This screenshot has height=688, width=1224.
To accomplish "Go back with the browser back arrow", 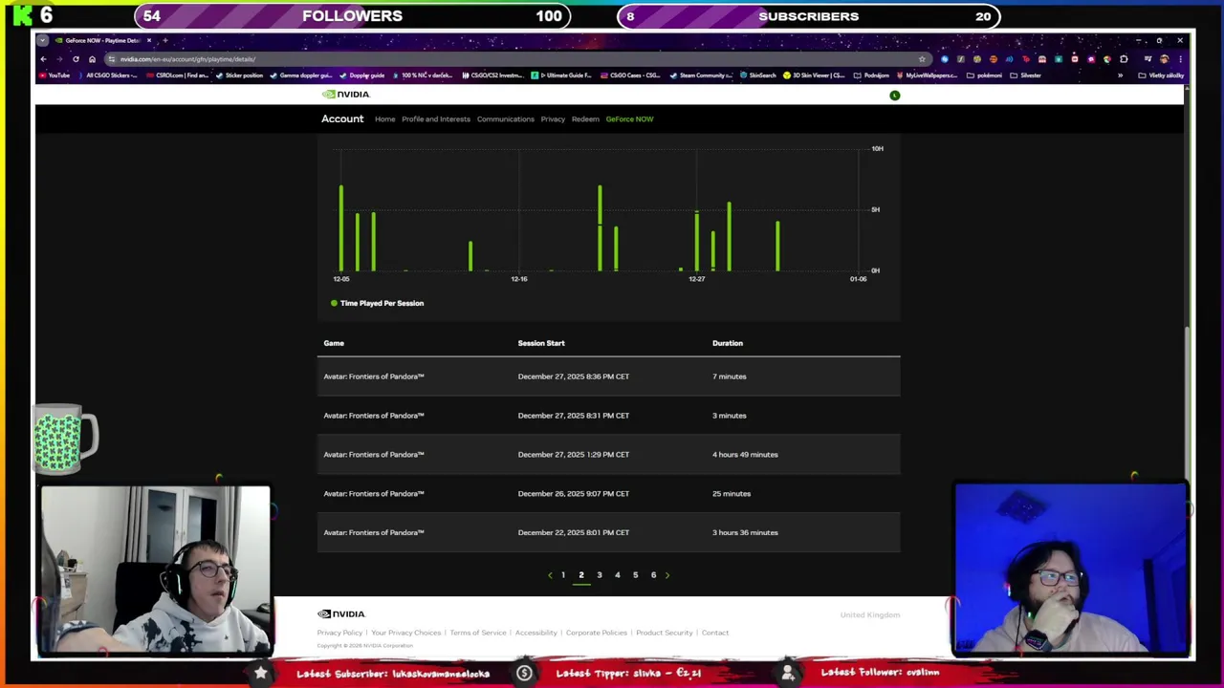I will (43, 59).
